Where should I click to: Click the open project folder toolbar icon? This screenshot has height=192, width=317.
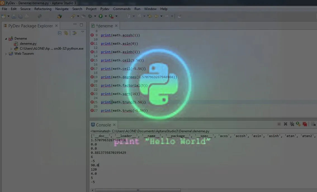pos(59,16)
